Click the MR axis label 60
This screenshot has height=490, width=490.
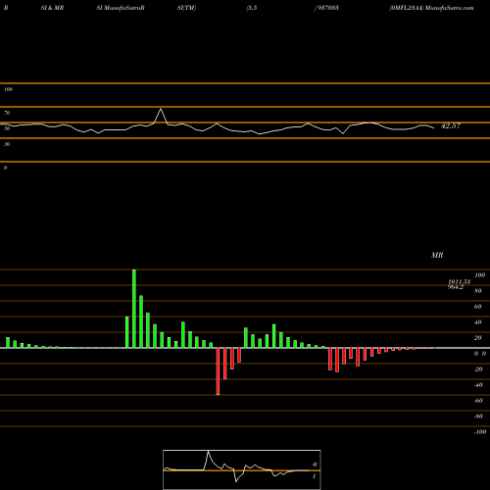478,307
